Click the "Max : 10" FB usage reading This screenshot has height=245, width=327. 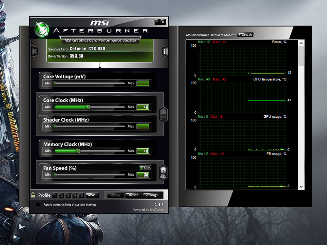click(x=218, y=154)
